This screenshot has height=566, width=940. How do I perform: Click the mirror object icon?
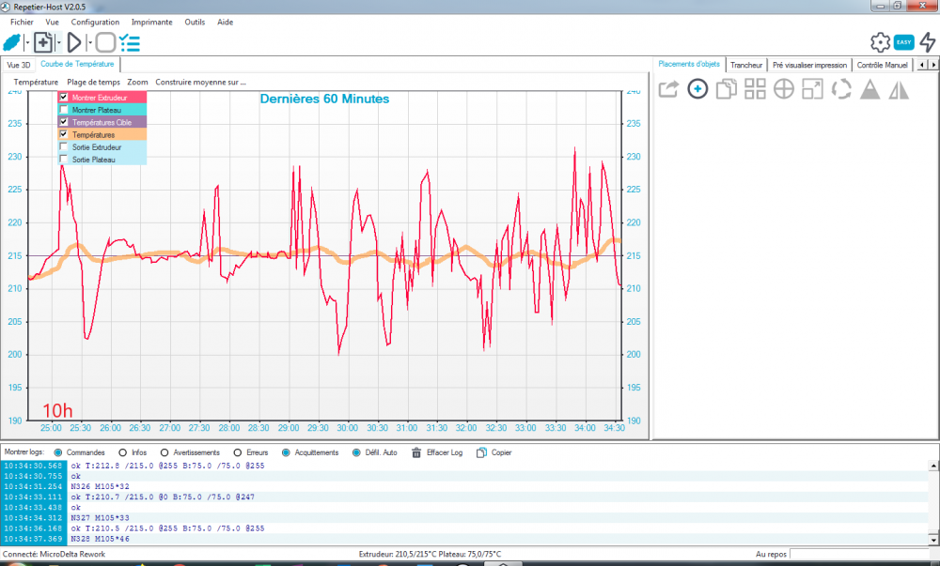pos(899,89)
